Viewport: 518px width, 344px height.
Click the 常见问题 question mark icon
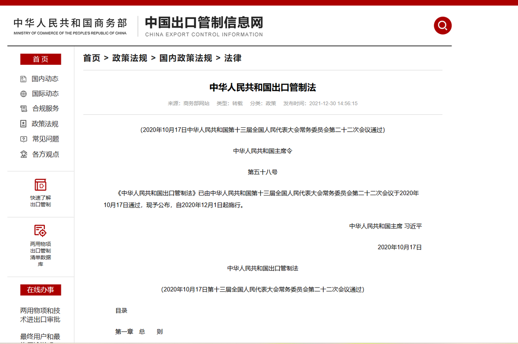(x=24, y=139)
